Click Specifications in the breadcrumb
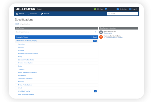Image resolution: width=153 pixels, height=102 pixels. tap(26, 24)
